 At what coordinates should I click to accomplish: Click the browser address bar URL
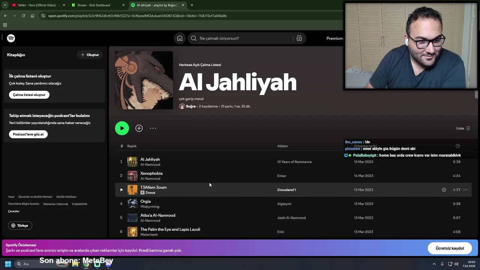(x=137, y=16)
